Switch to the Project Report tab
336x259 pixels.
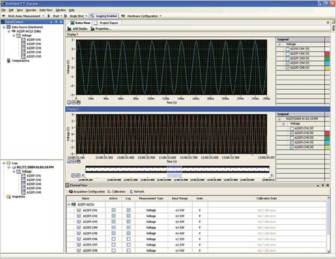coord(106,23)
